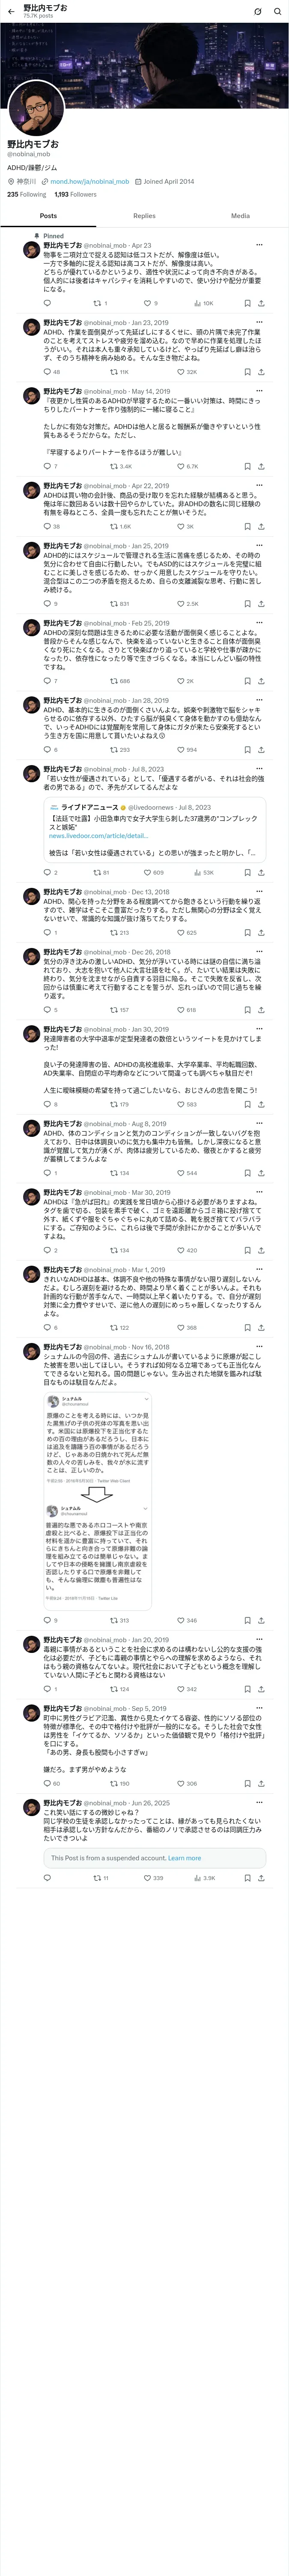289x2576 pixels.
Task: Switch to the Media tab
Action: pos(240,216)
